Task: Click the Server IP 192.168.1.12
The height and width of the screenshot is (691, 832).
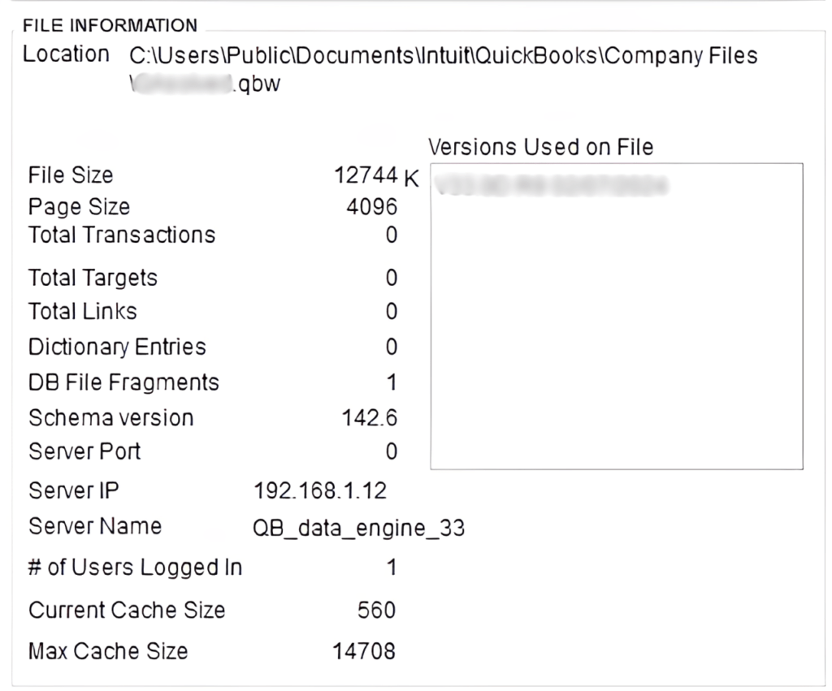Action: [x=321, y=490]
